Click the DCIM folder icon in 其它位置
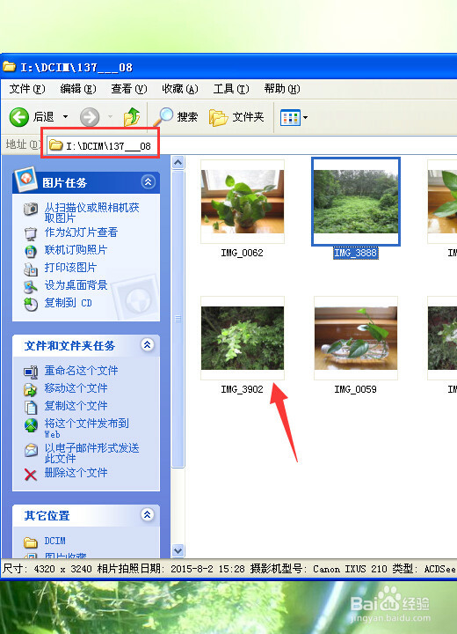The height and width of the screenshot is (634, 457). (x=31, y=542)
